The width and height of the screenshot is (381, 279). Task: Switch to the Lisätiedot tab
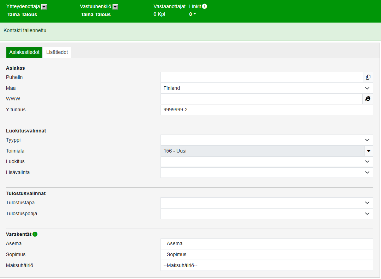[x=57, y=52]
